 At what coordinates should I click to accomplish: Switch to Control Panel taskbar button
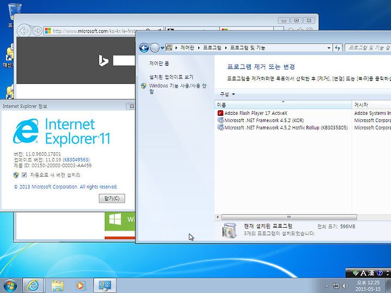(x=105, y=285)
